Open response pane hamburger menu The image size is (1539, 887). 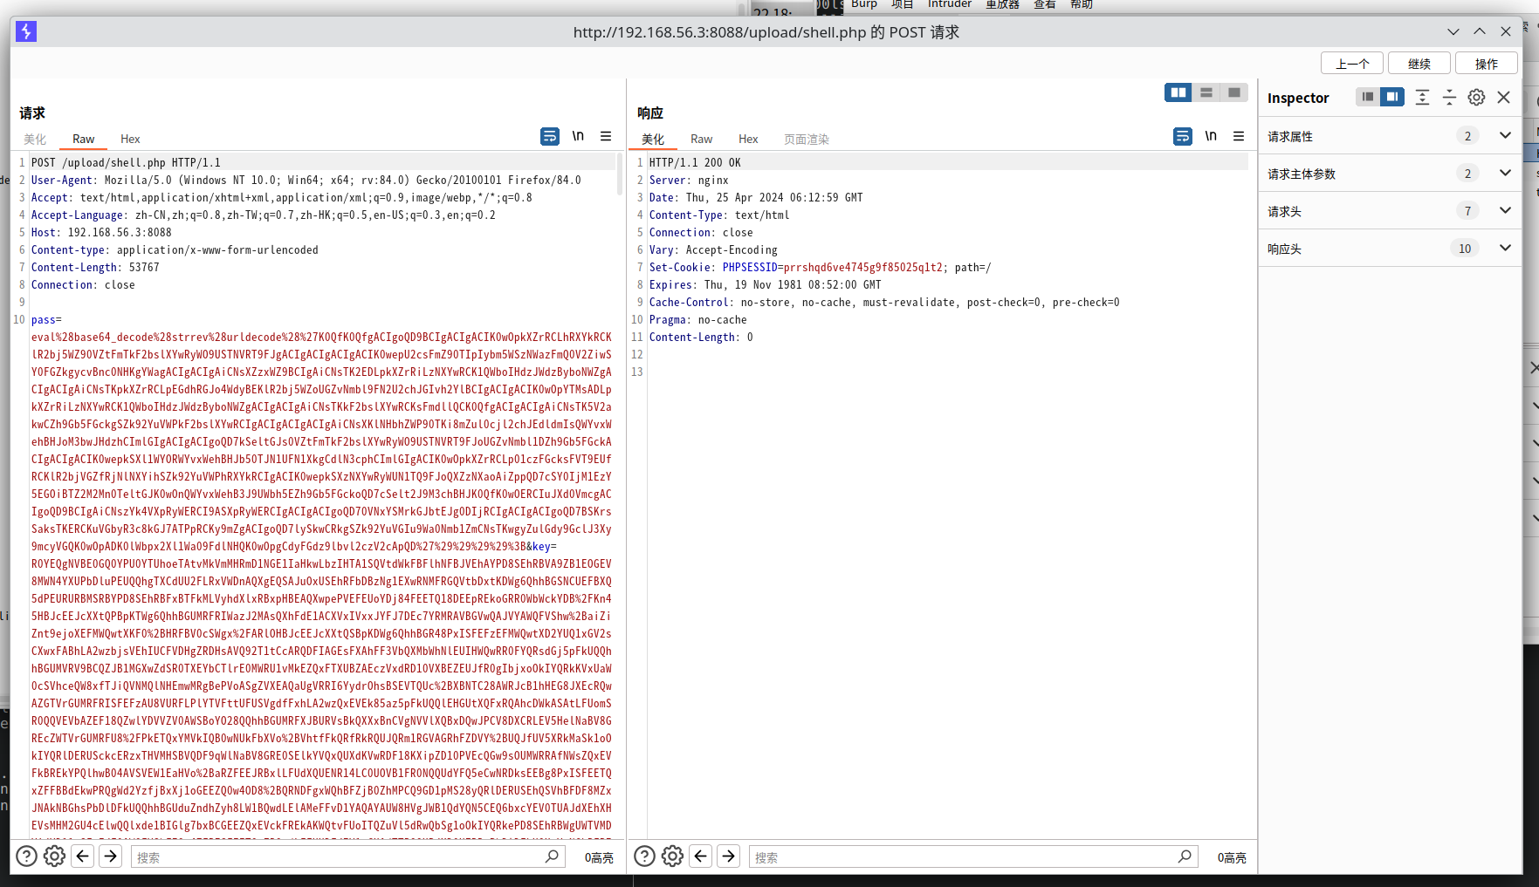1239,136
